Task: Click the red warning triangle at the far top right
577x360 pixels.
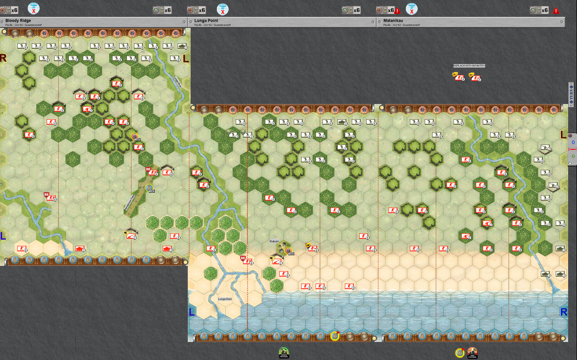Action: (x=556, y=10)
